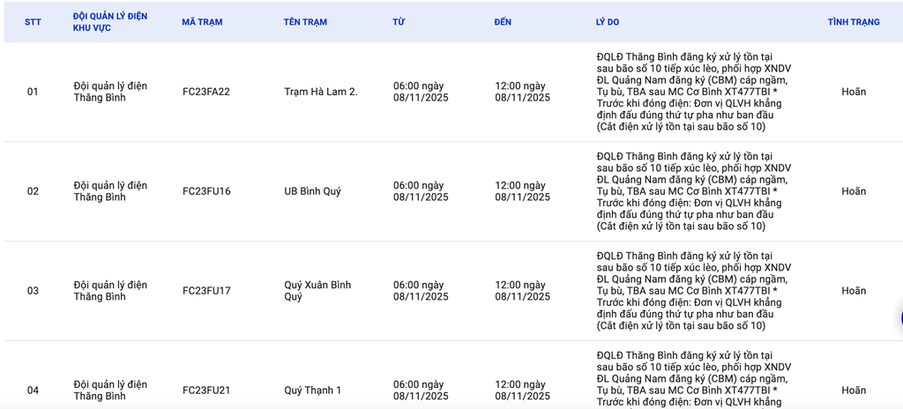Open the Trạm Hà Lam 2. station name
Image resolution: width=903 pixels, height=409 pixels.
click(321, 92)
